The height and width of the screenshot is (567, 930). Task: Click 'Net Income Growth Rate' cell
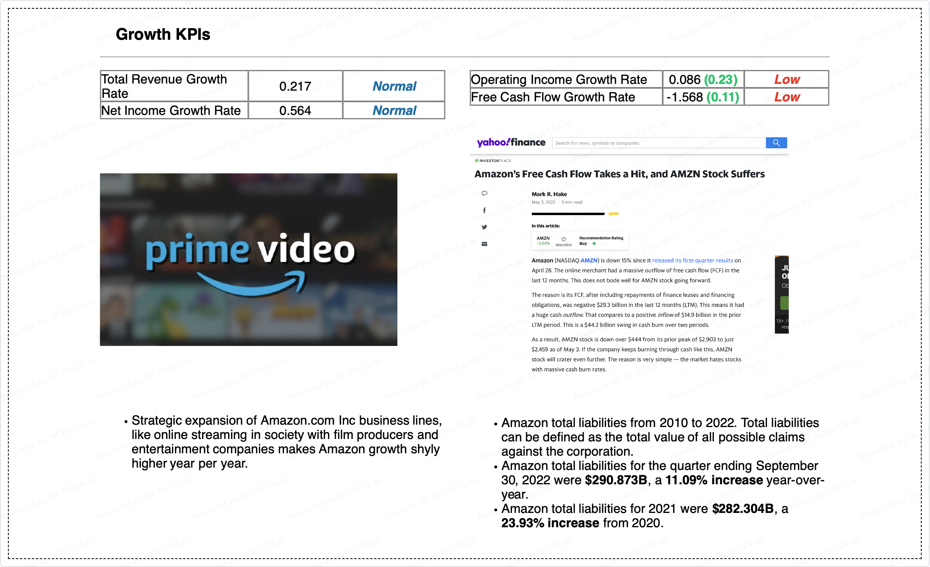[x=174, y=111]
